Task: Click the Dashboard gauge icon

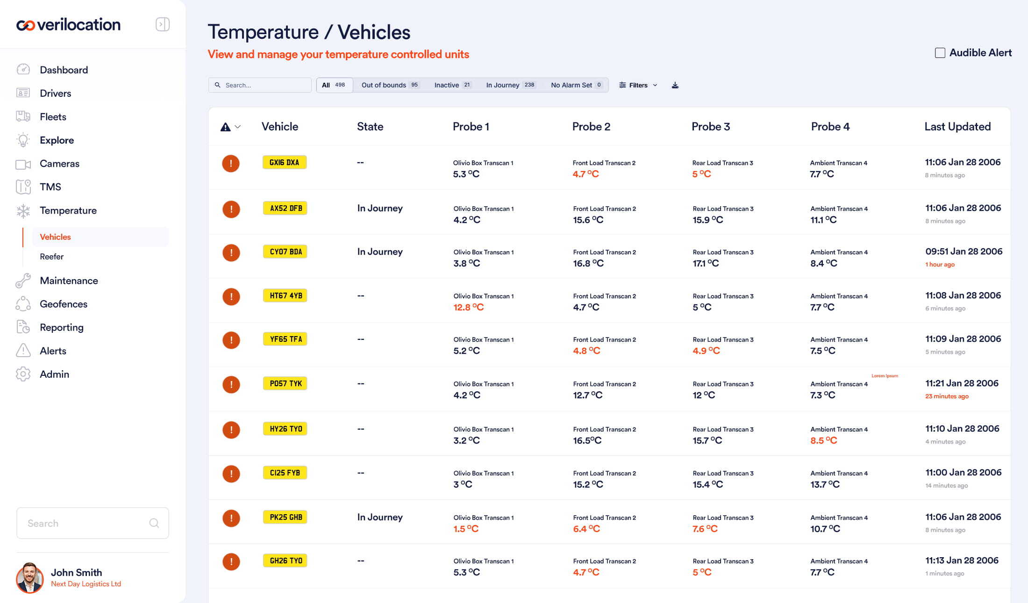Action: [23, 70]
